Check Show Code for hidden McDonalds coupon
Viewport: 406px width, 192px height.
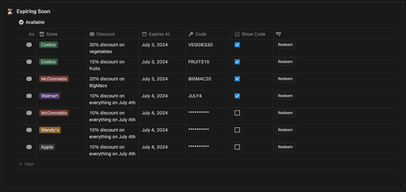pos(237,113)
